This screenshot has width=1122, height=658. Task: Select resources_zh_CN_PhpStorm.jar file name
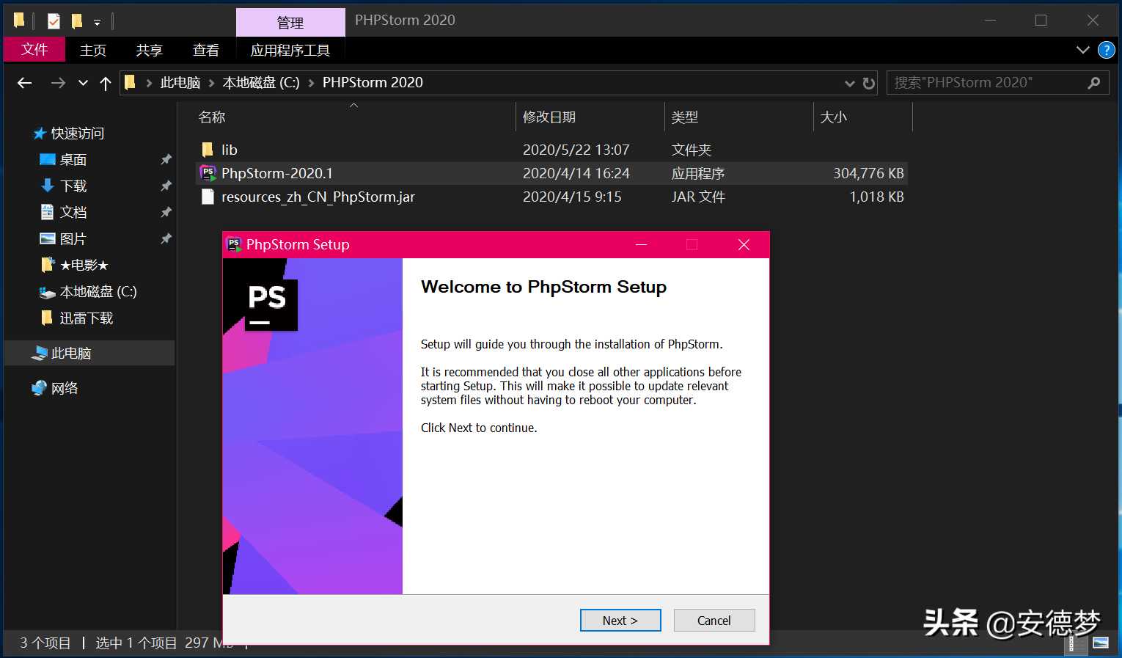tap(318, 197)
